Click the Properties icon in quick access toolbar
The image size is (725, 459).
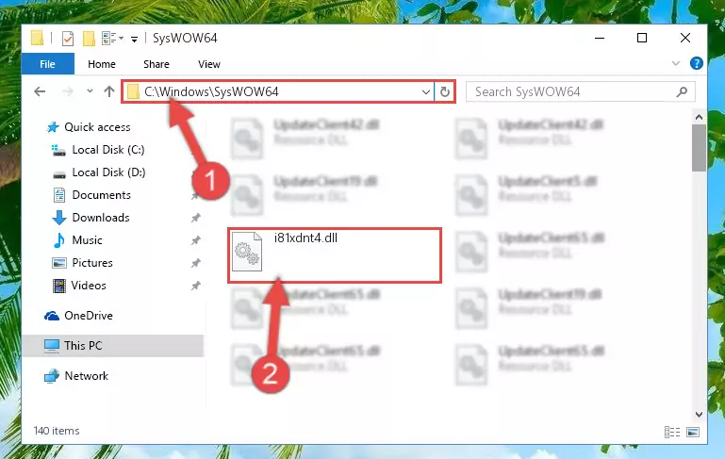(x=68, y=39)
